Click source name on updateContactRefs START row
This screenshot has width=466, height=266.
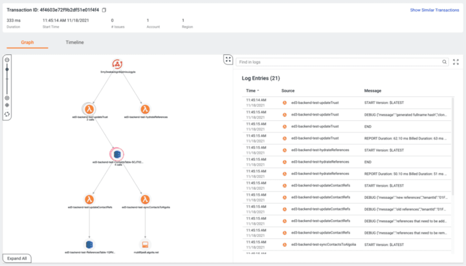pos(320,185)
